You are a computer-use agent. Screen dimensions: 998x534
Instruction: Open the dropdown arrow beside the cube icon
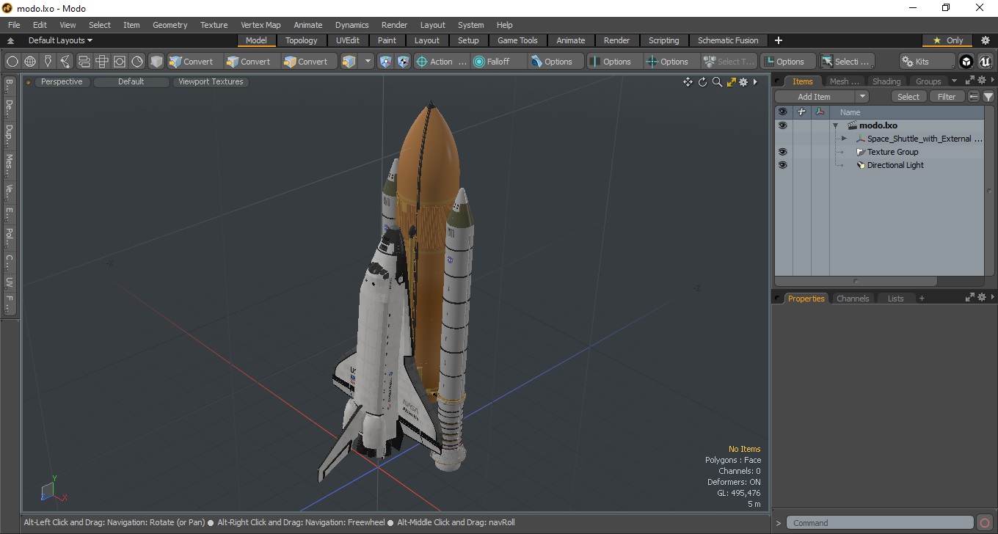[368, 62]
